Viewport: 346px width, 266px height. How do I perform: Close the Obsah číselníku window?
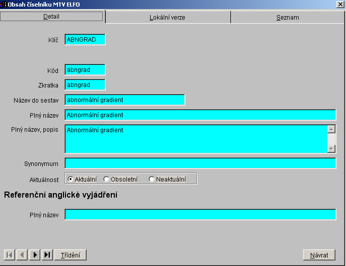click(340, 5)
